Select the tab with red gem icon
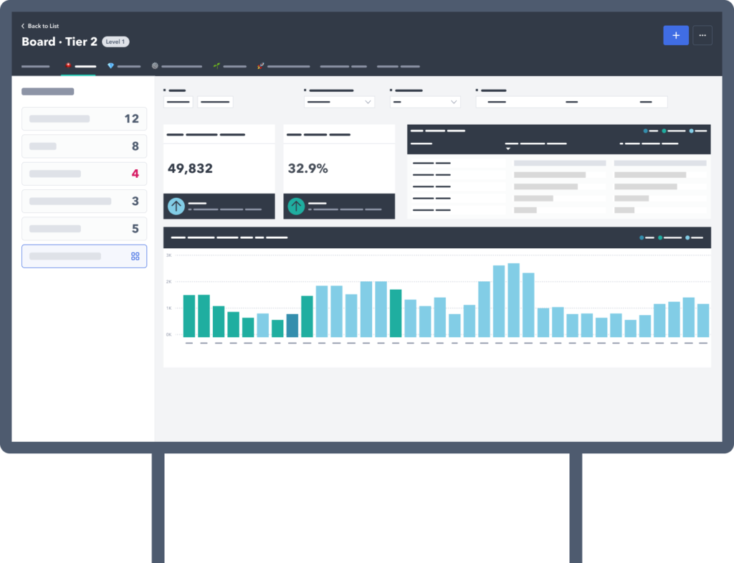 (x=79, y=66)
